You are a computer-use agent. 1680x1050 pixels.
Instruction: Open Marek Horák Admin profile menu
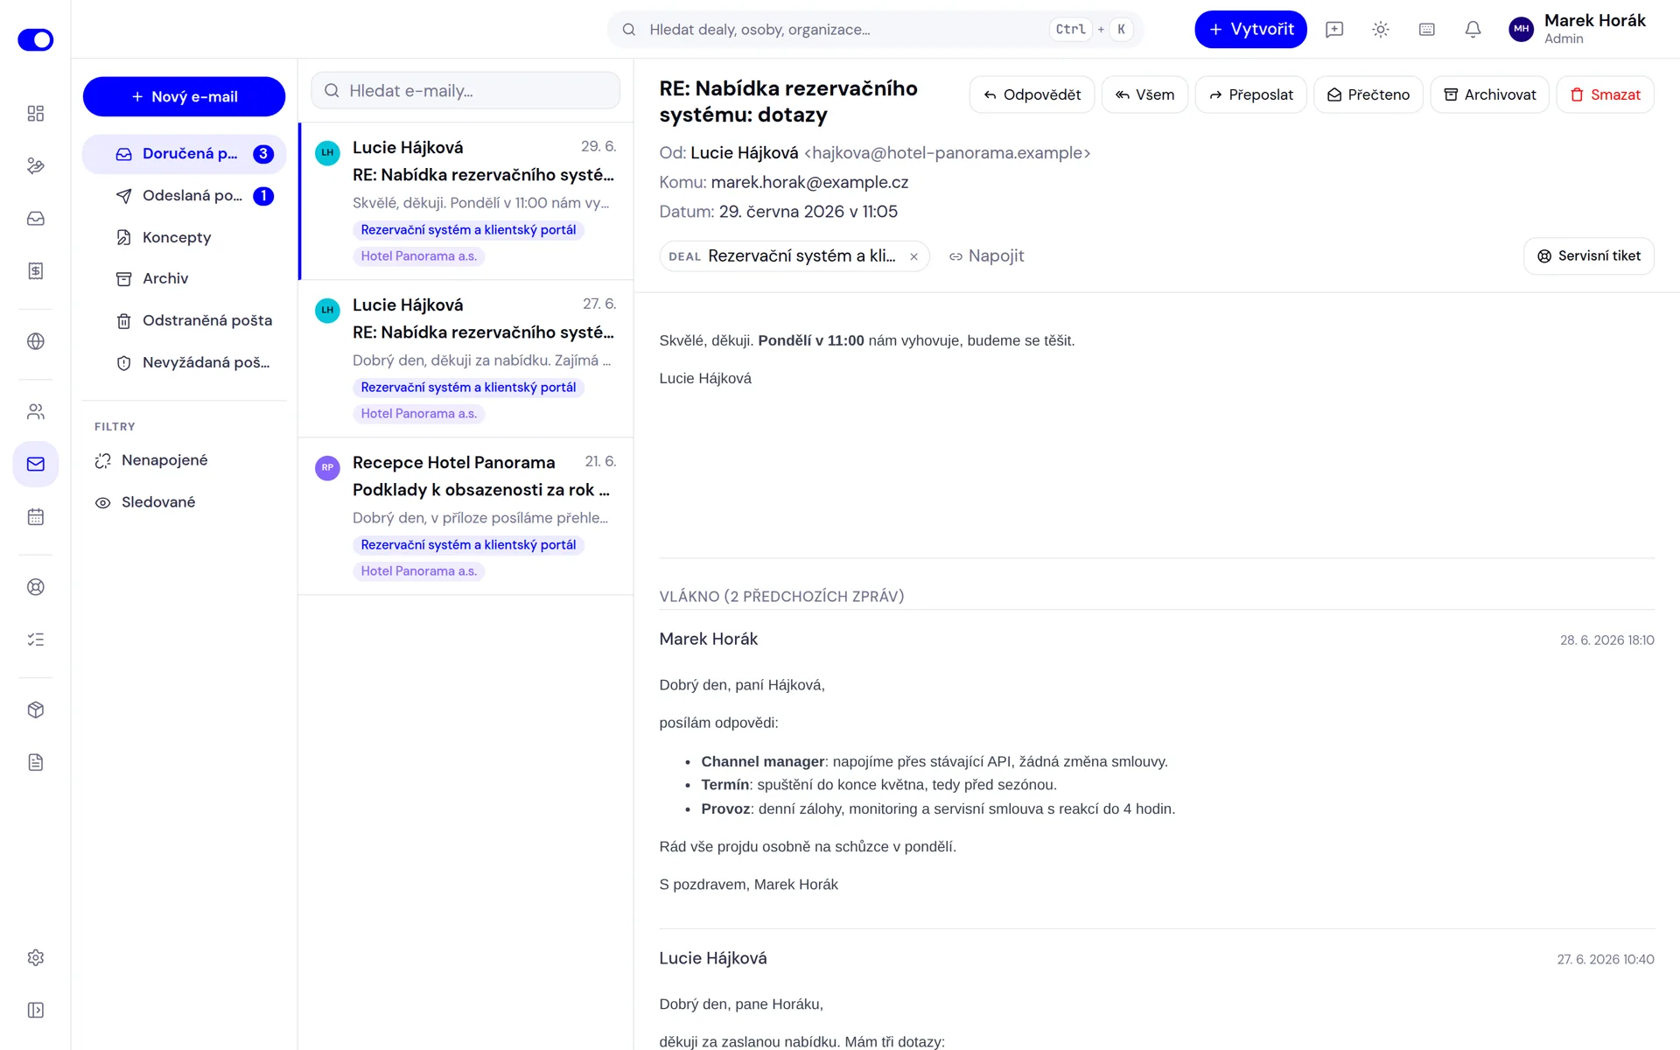[x=1578, y=29]
